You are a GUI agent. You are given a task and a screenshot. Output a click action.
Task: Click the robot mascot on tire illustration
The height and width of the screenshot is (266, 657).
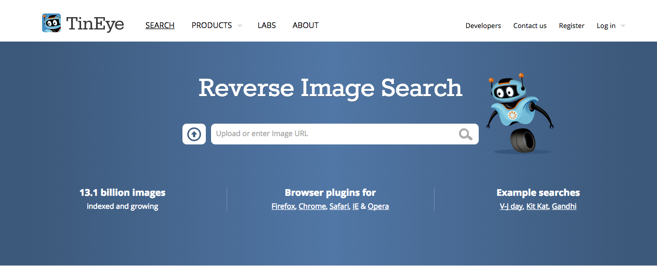[x=519, y=115]
